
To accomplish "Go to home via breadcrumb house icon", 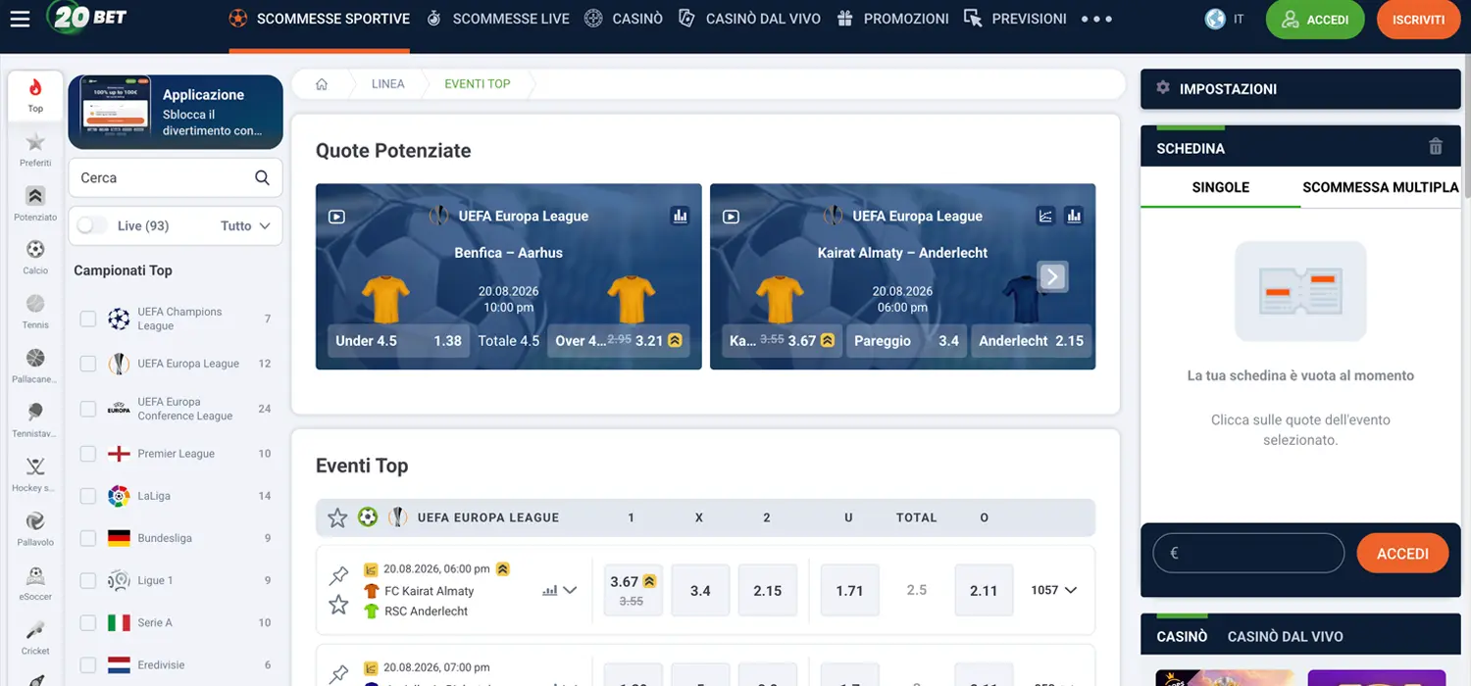I will pos(321,84).
